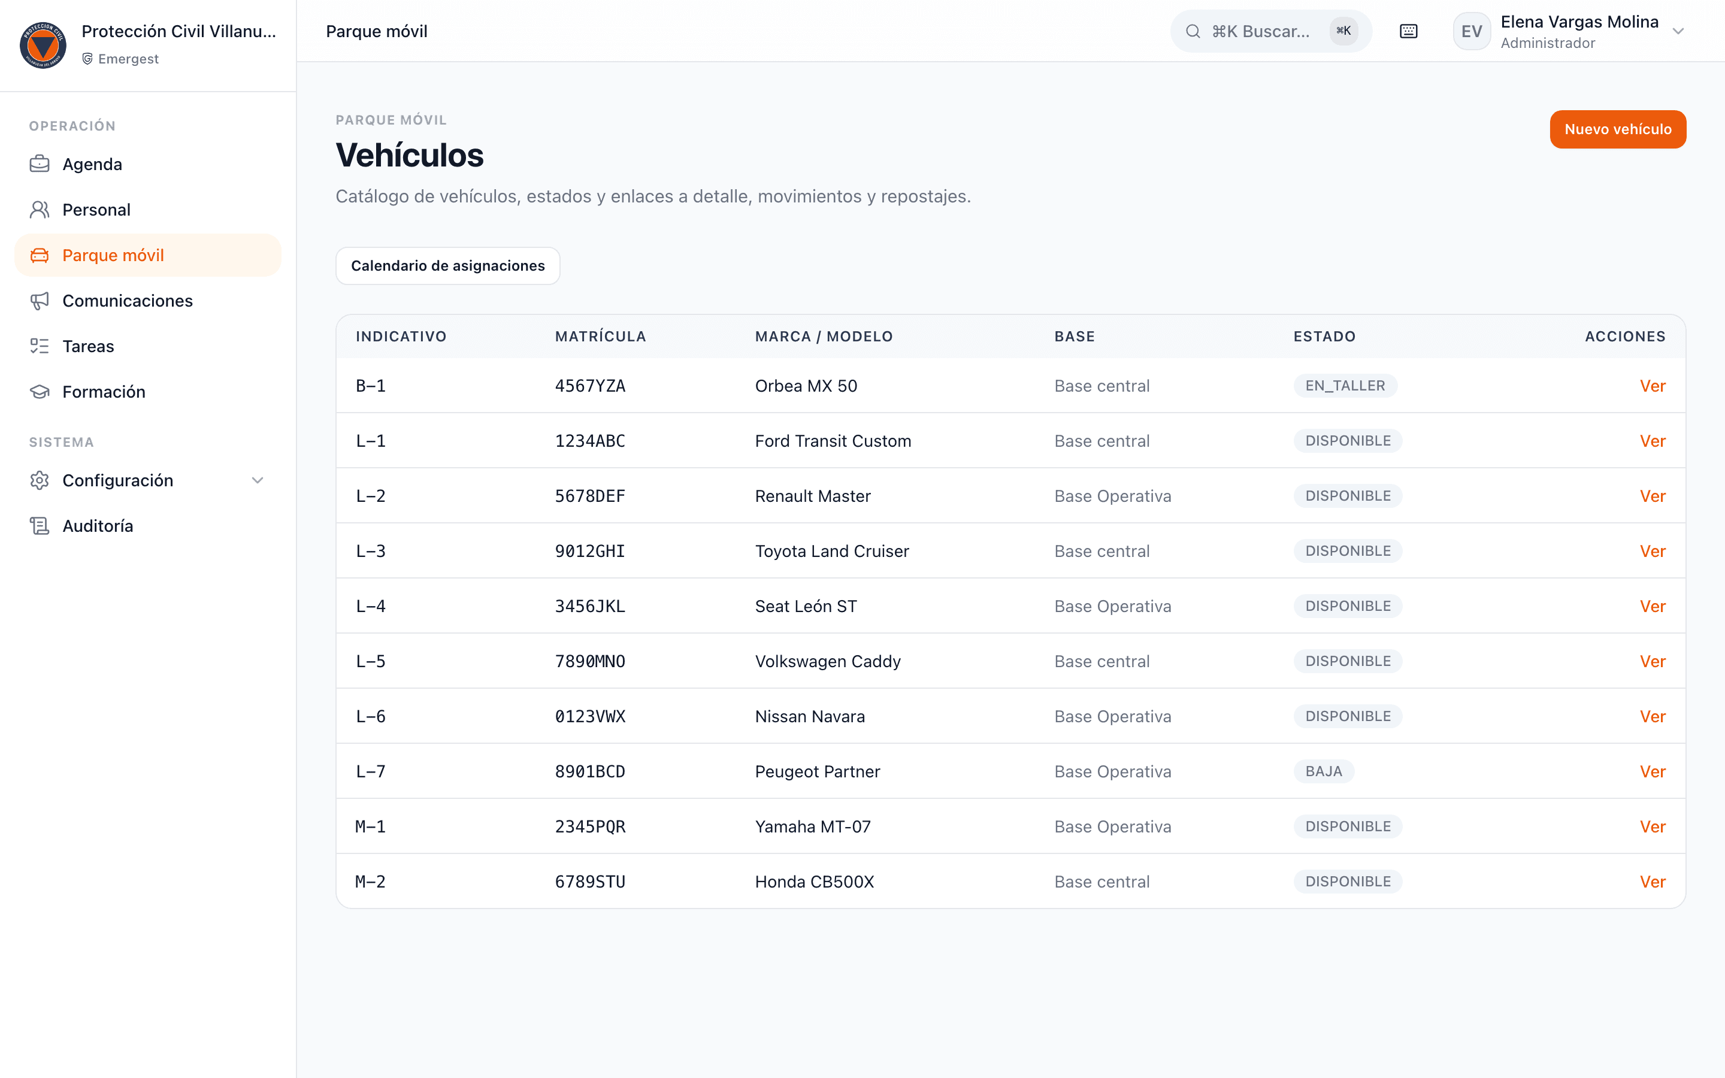
Task: Click license plate 1234ABC
Action: point(590,441)
